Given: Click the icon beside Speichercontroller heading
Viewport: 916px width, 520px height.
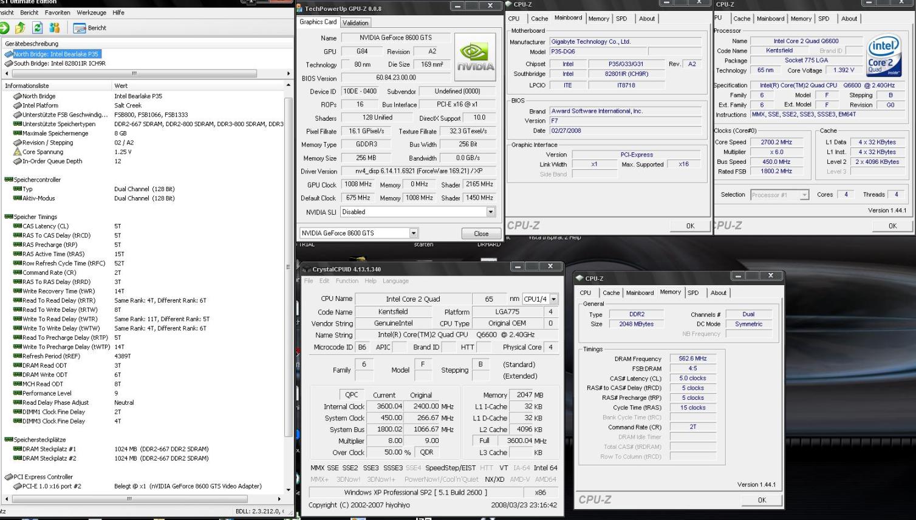Looking at the screenshot, I should coord(9,180).
